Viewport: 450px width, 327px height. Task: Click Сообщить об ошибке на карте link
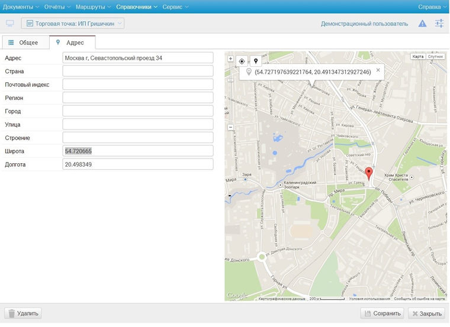[419, 299]
